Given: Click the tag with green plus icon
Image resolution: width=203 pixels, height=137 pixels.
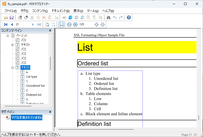Looking at the screenshot, I should (x=89, y=17).
